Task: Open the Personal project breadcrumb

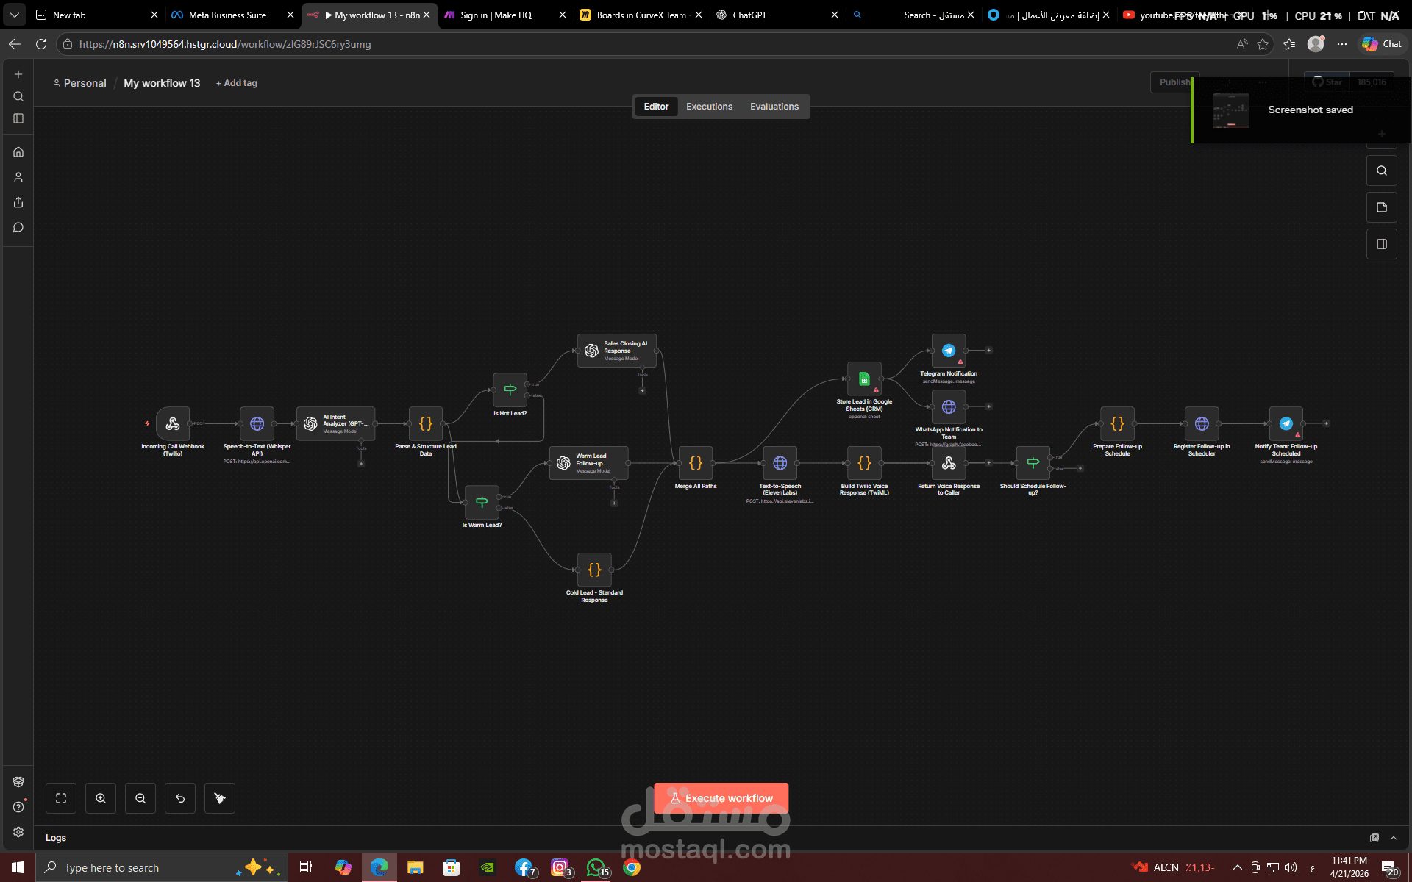Action: 79,83
